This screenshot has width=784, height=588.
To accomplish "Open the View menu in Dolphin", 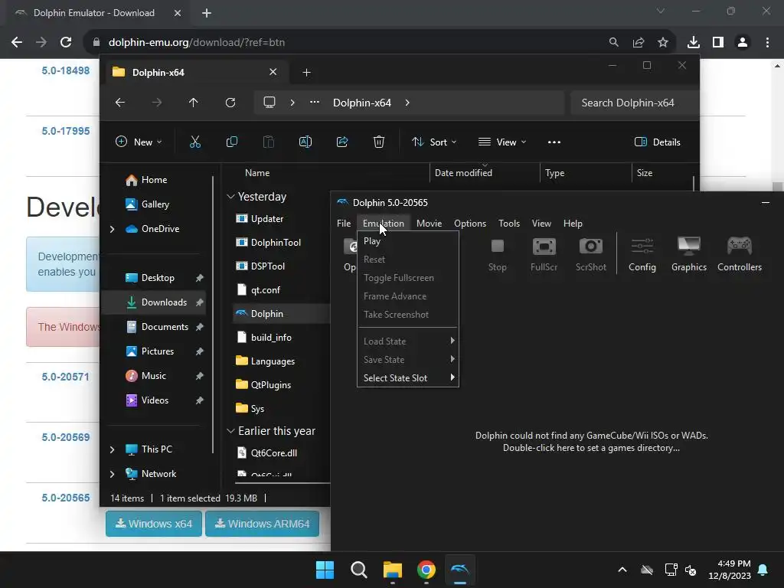I will pos(541,224).
